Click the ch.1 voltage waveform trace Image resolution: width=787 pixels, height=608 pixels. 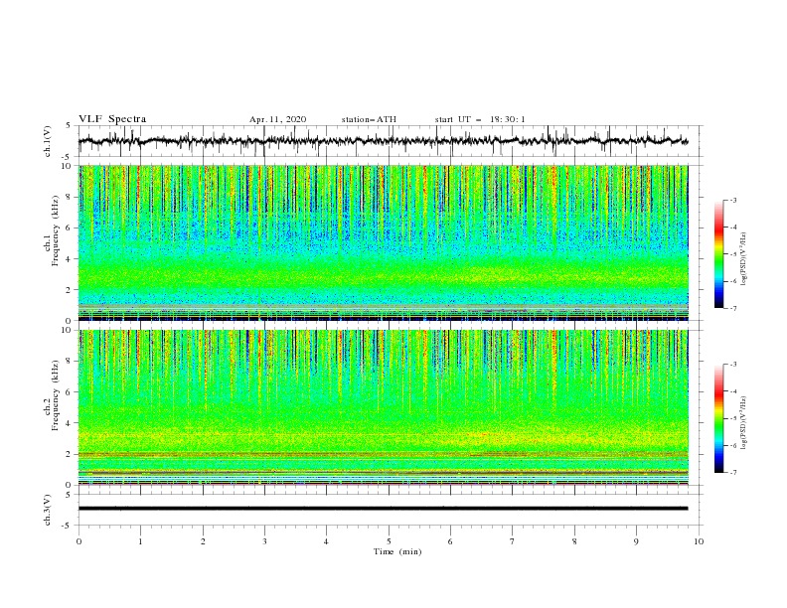coord(383,140)
